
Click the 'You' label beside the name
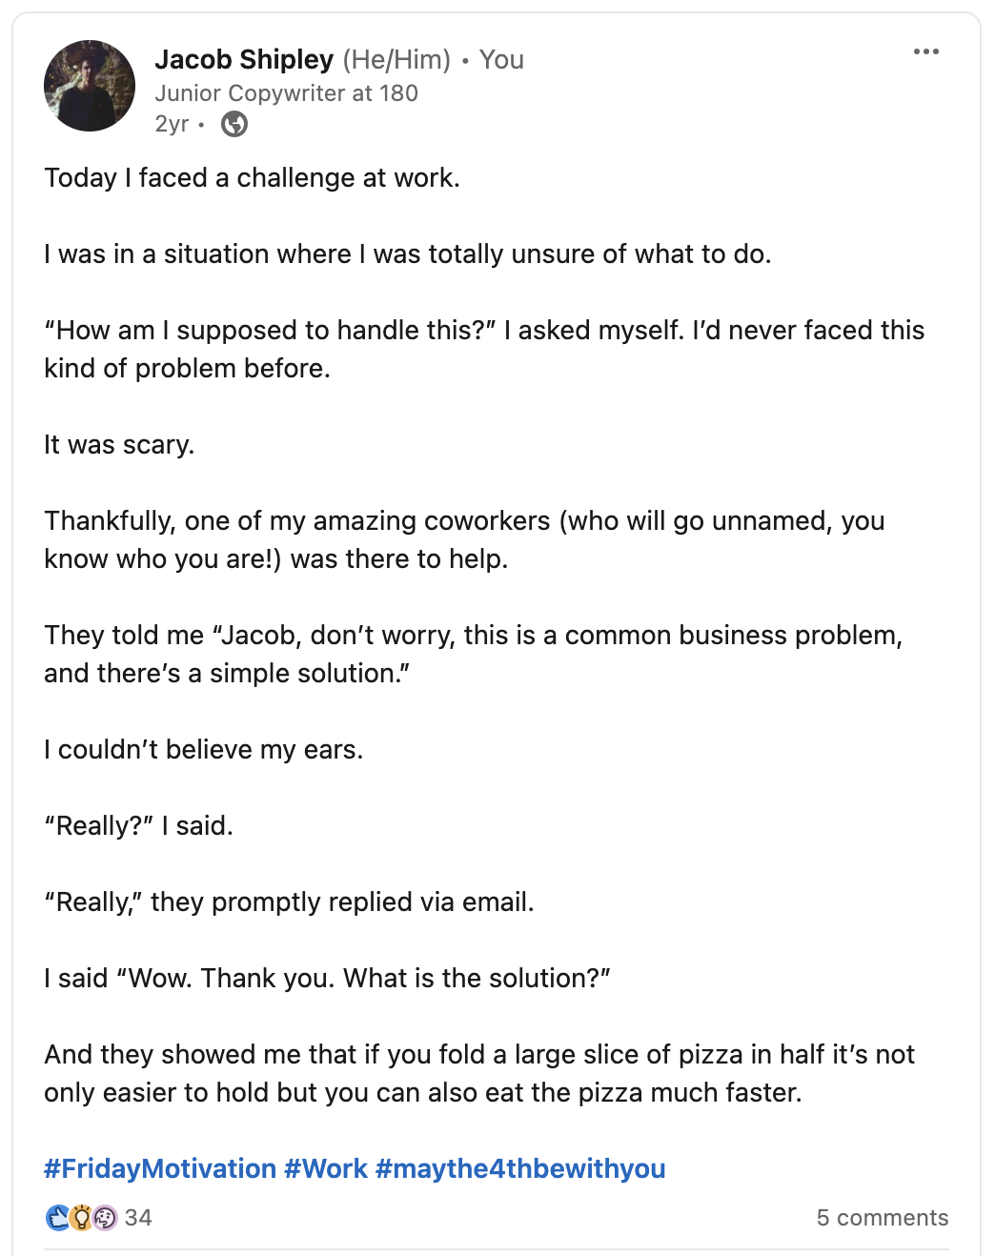click(501, 59)
